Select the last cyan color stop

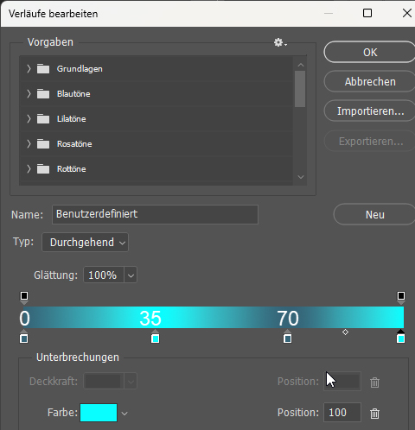(400, 337)
